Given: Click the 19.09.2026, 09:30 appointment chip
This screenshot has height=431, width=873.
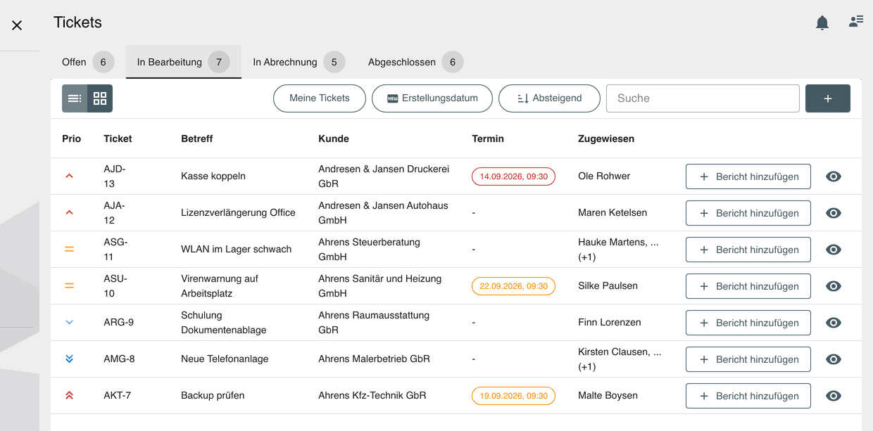Looking at the screenshot, I should tap(514, 396).
